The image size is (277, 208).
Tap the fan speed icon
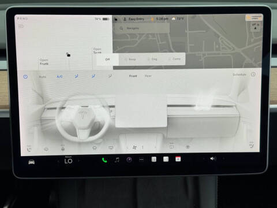coord(134,147)
